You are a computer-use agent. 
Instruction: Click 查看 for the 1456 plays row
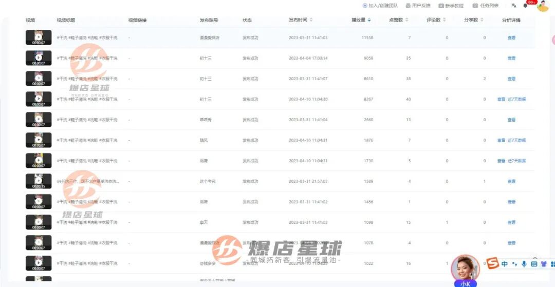(x=511, y=202)
